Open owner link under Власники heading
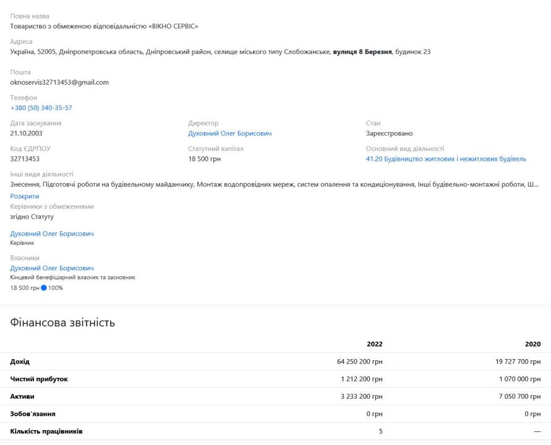The width and height of the screenshot is (551, 445). 52,268
